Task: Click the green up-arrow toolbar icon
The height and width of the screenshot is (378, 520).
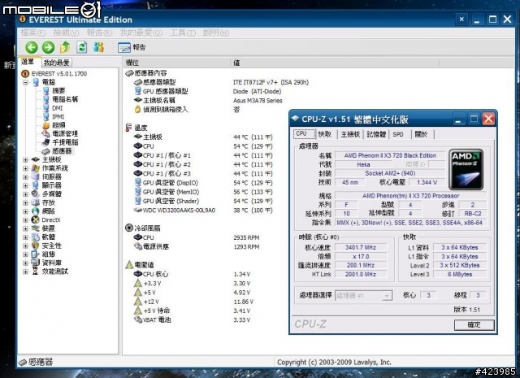Action: coord(65,47)
